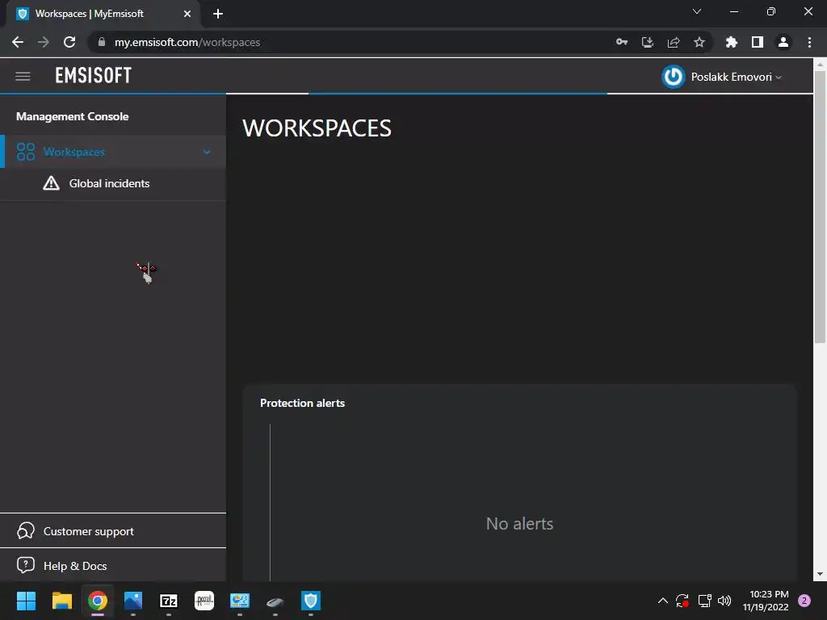Click the volume speaker tray icon
This screenshot has height=620, width=827.
[724, 601]
